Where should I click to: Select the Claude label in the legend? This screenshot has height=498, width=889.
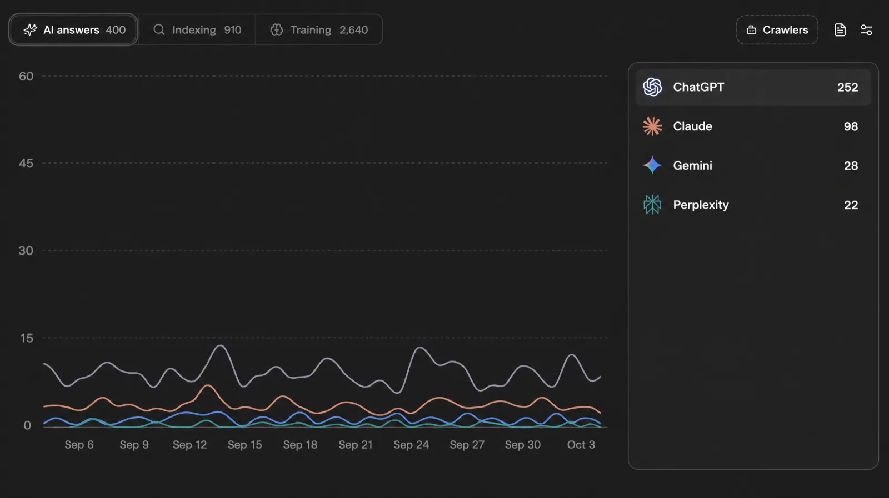pos(692,126)
